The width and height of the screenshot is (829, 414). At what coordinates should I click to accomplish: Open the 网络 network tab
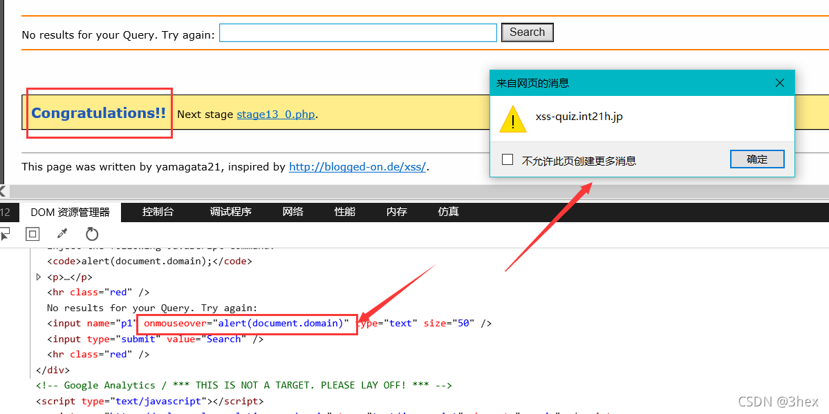[293, 212]
